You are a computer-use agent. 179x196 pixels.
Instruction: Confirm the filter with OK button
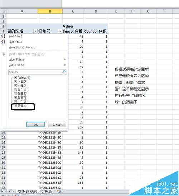click(x=35, y=124)
